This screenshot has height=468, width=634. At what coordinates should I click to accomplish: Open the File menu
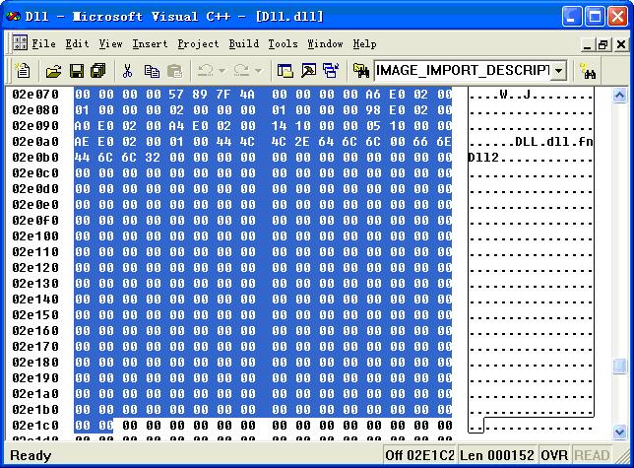[43, 43]
